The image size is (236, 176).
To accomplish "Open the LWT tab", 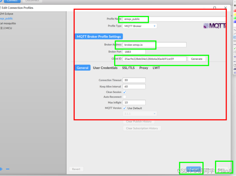I will pos(156,68).
